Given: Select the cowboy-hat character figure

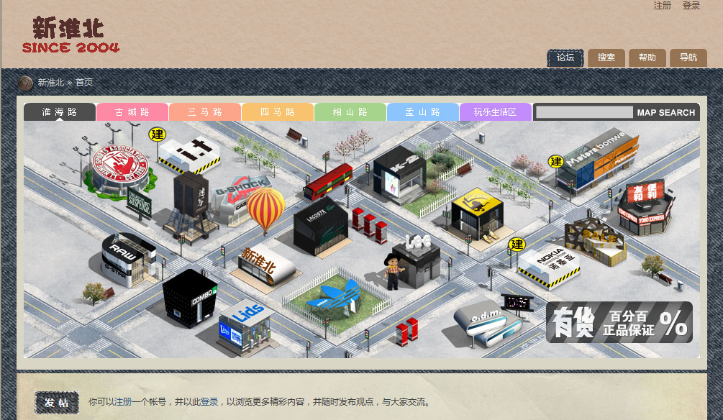Looking at the screenshot, I should point(394,272).
